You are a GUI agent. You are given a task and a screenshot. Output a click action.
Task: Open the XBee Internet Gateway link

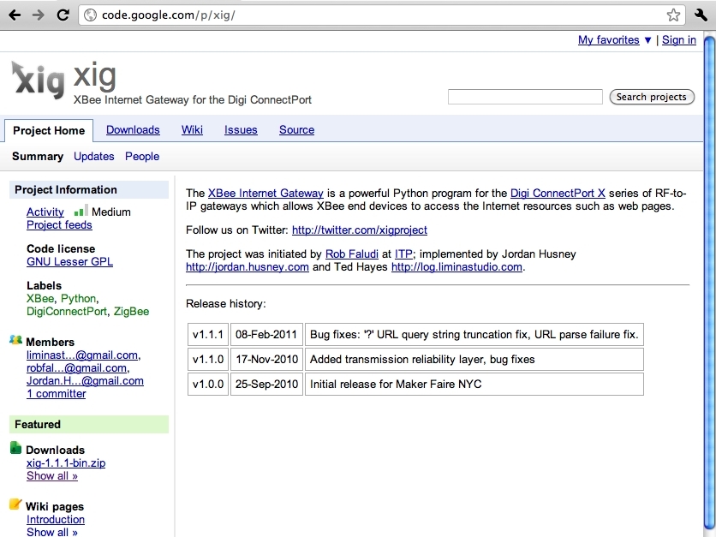(266, 194)
